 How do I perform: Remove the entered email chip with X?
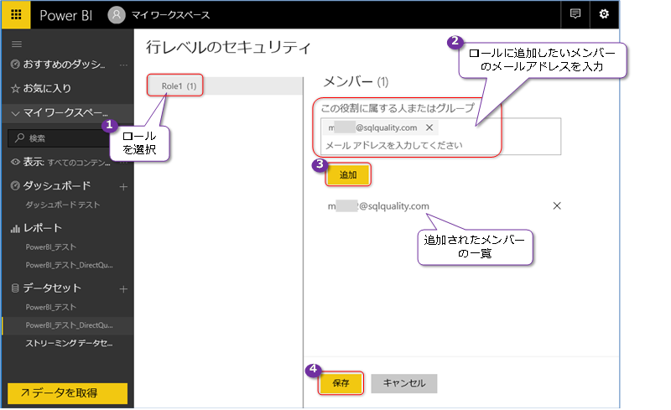(x=429, y=127)
